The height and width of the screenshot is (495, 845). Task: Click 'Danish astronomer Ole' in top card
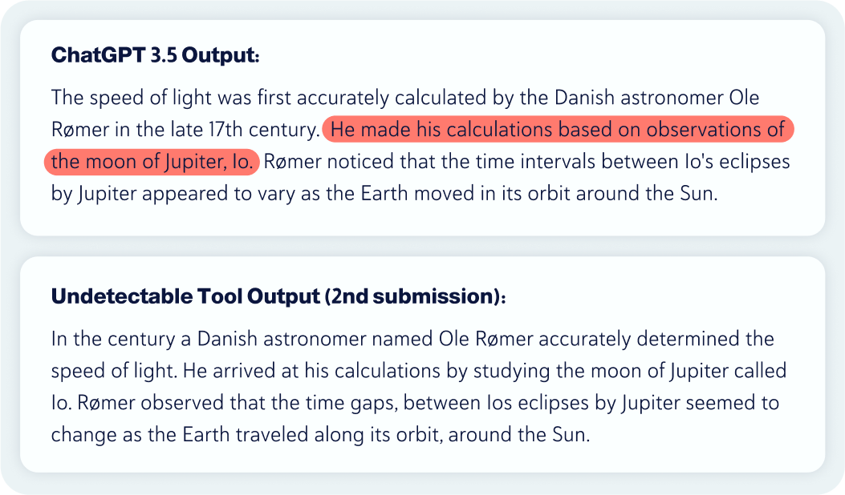[657, 98]
